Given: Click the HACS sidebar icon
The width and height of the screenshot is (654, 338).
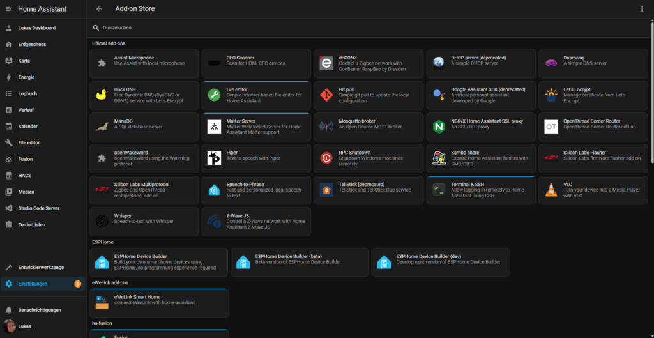Looking at the screenshot, I should click(x=9, y=175).
